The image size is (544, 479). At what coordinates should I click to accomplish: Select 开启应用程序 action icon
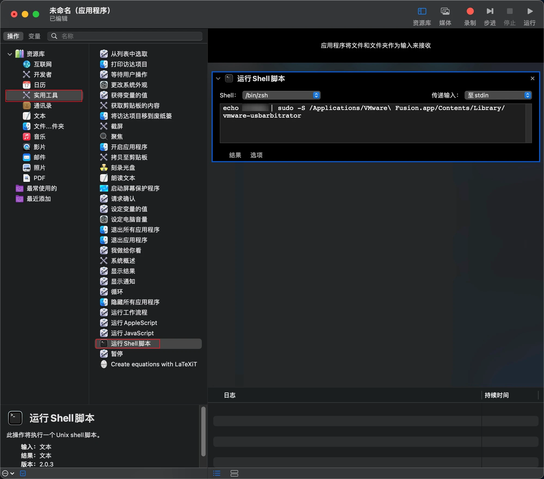(x=104, y=147)
